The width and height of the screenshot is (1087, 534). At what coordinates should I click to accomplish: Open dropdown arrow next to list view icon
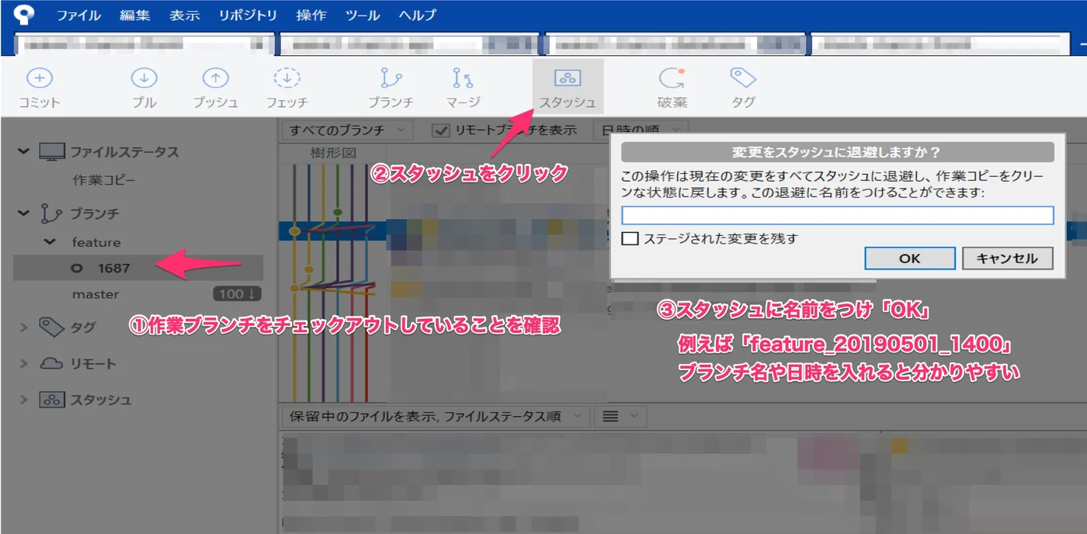(x=634, y=417)
